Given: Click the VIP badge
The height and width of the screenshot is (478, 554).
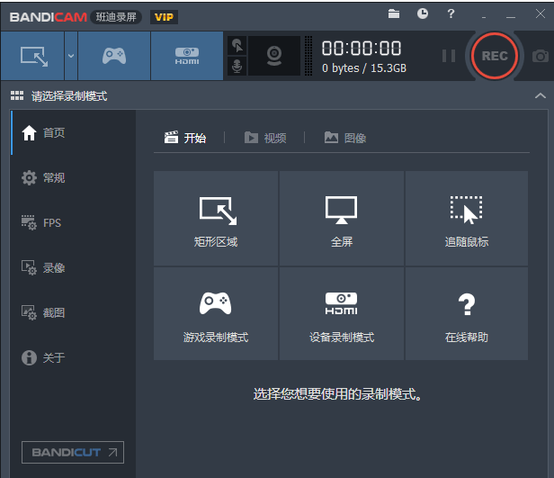Looking at the screenshot, I should (x=164, y=17).
